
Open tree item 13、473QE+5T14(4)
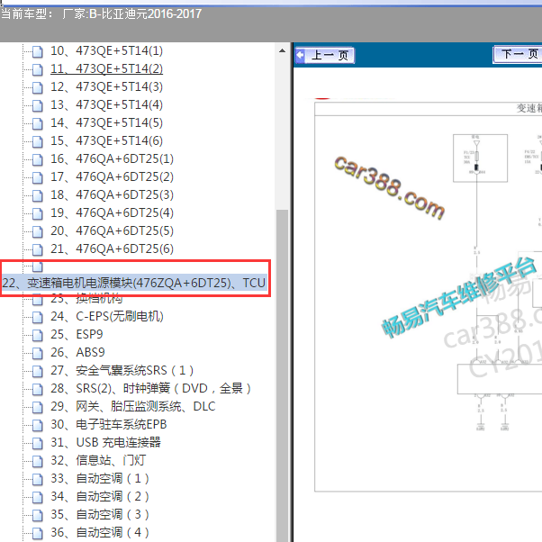pos(106,104)
